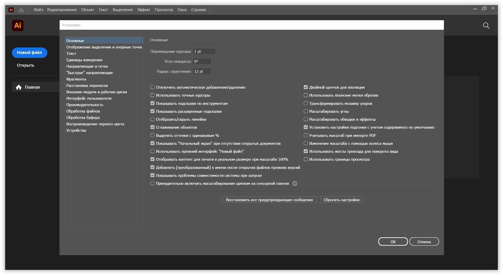Open the Файл menu

click(38, 10)
